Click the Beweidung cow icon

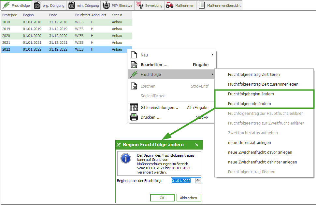[x=140, y=5]
